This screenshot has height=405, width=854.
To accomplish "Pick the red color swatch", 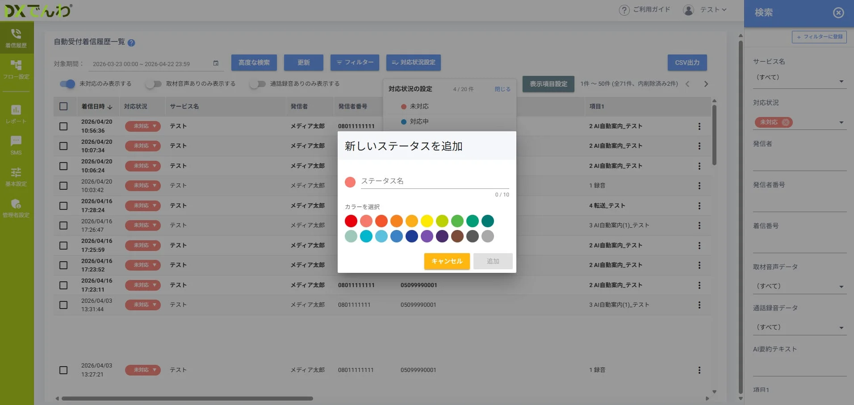I will pos(351,221).
